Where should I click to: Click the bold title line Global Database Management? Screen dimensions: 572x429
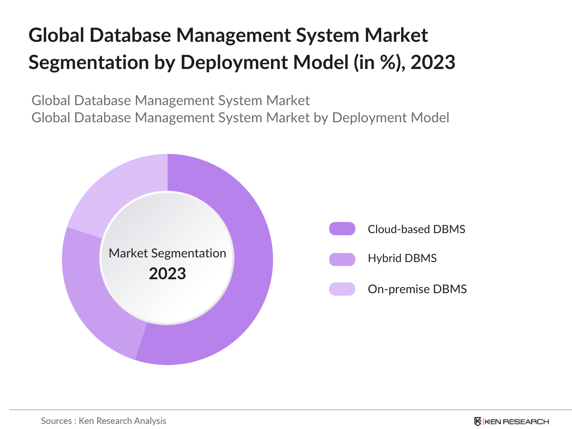point(228,35)
